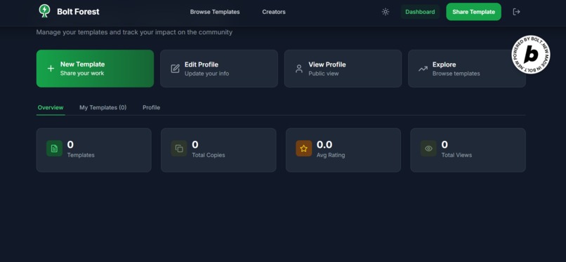Click the View Profile card title
Screen dimensions: 566x262
click(x=327, y=64)
